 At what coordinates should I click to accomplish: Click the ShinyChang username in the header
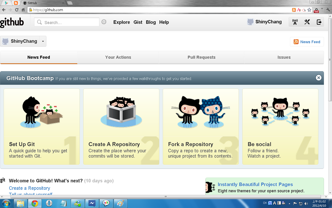point(268,22)
